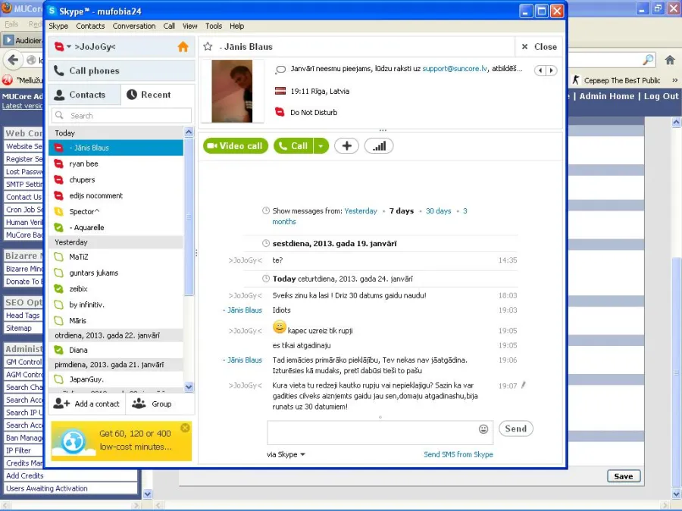Image resolution: width=682 pixels, height=511 pixels.
Task: Click Save button in browser page
Action: (624, 476)
